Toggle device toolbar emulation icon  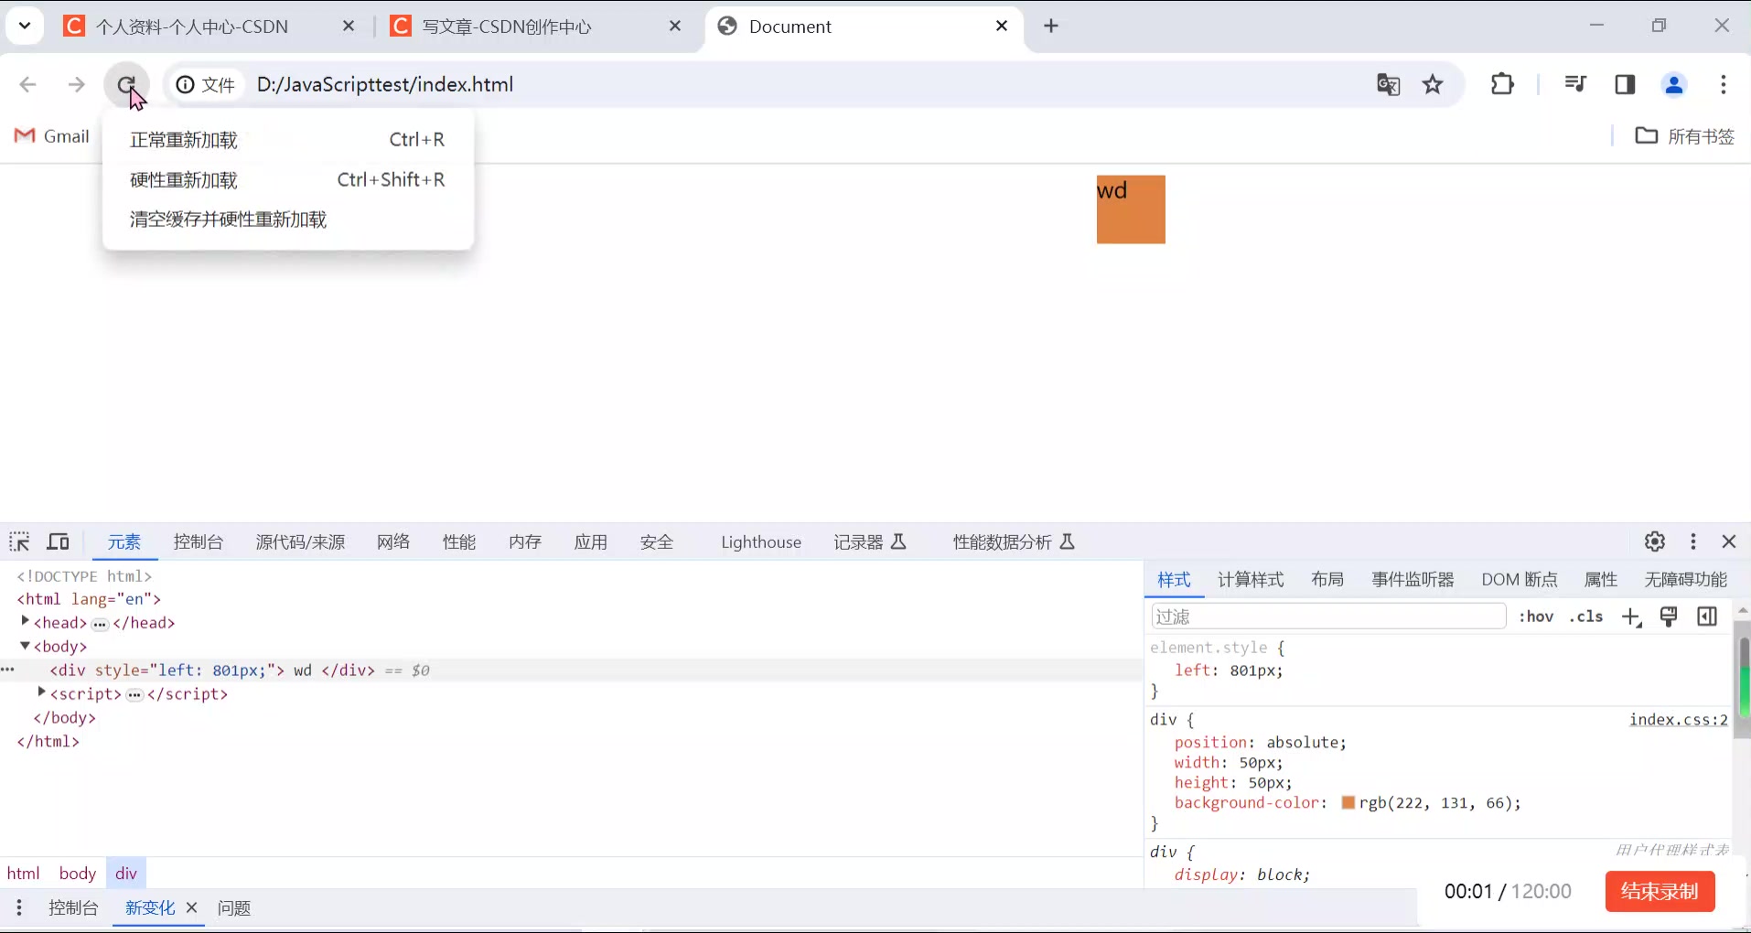point(59,542)
